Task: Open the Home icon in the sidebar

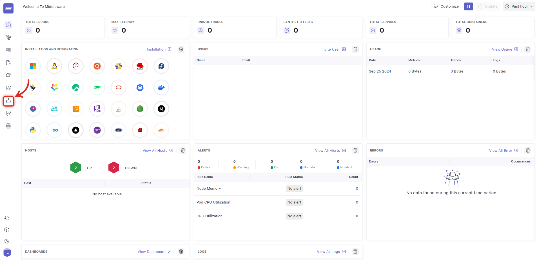Action: coord(8,25)
